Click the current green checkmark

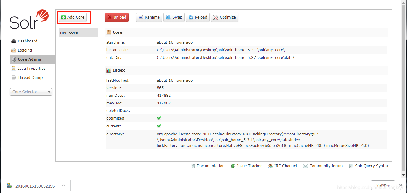(x=159, y=126)
